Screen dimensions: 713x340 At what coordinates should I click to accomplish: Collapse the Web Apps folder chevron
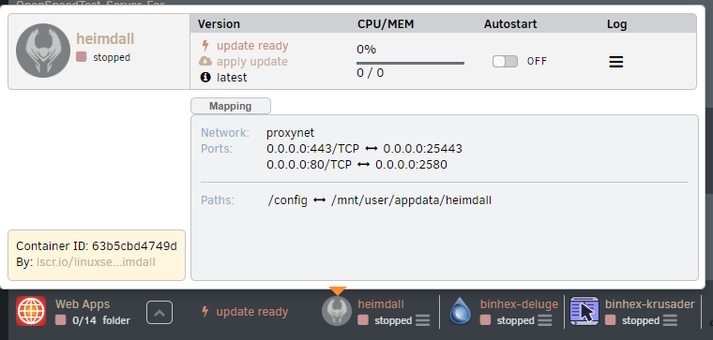159,312
